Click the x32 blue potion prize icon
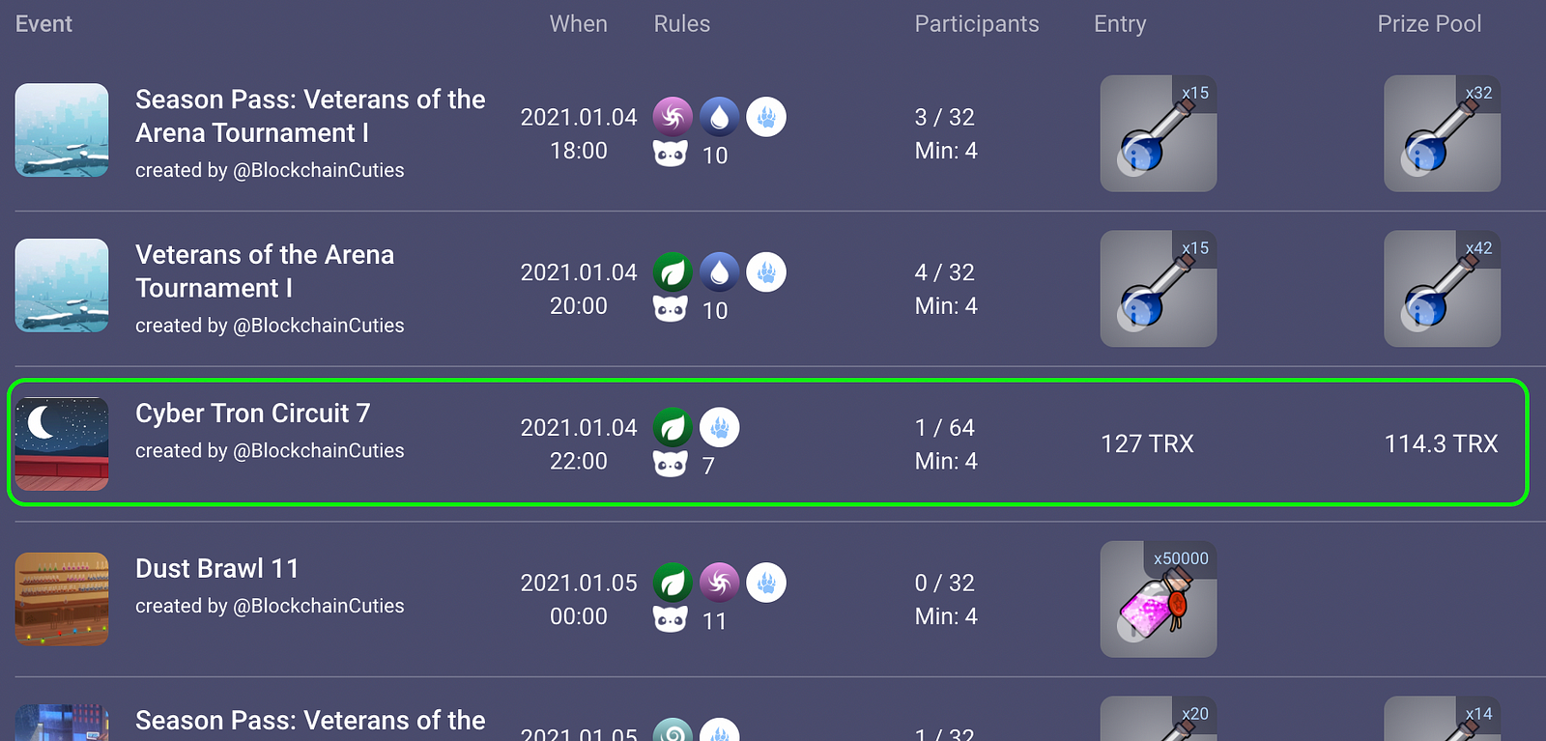 [1442, 133]
